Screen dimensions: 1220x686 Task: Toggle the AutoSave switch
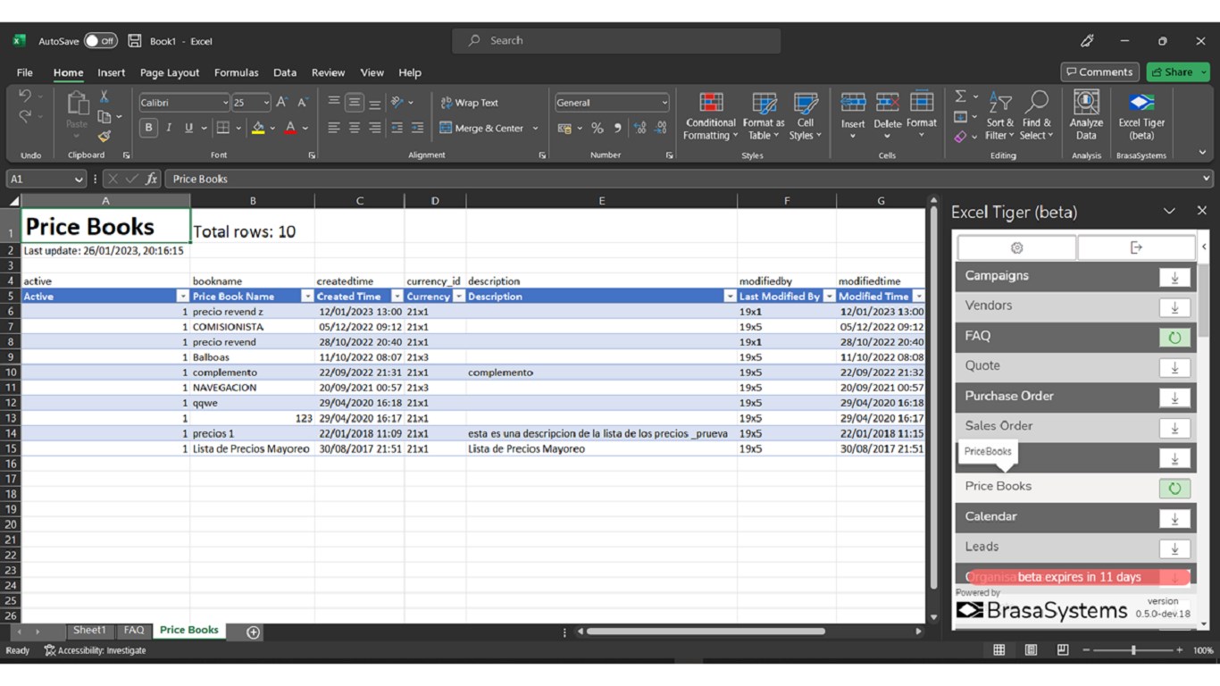[100, 41]
